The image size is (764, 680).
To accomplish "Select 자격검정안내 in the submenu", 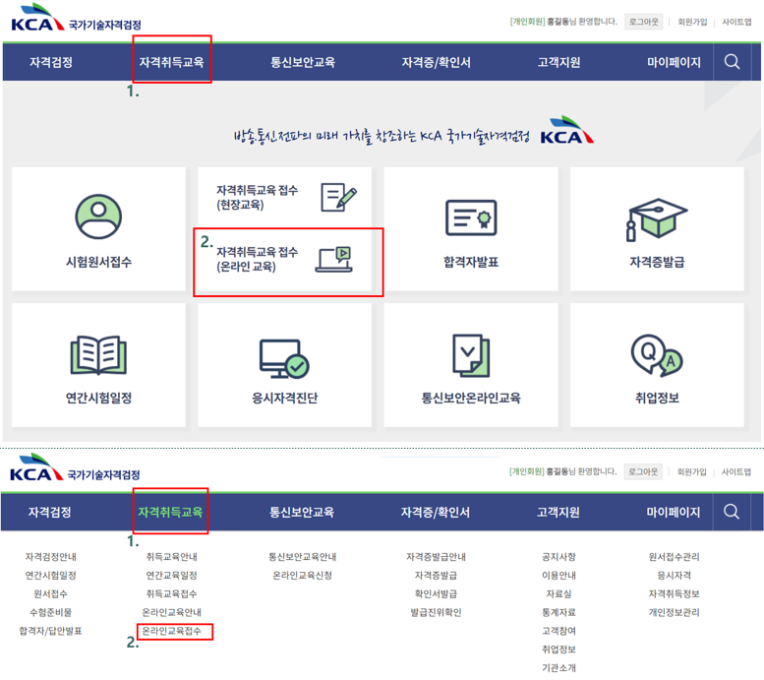I will pos(51,557).
